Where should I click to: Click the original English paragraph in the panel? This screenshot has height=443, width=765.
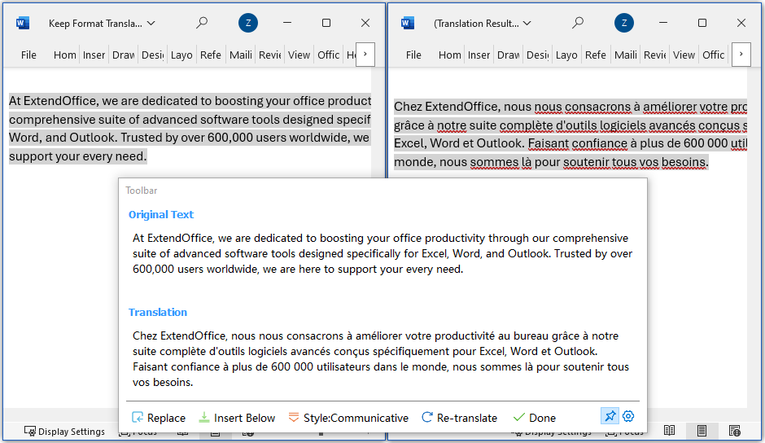[382, 253]
